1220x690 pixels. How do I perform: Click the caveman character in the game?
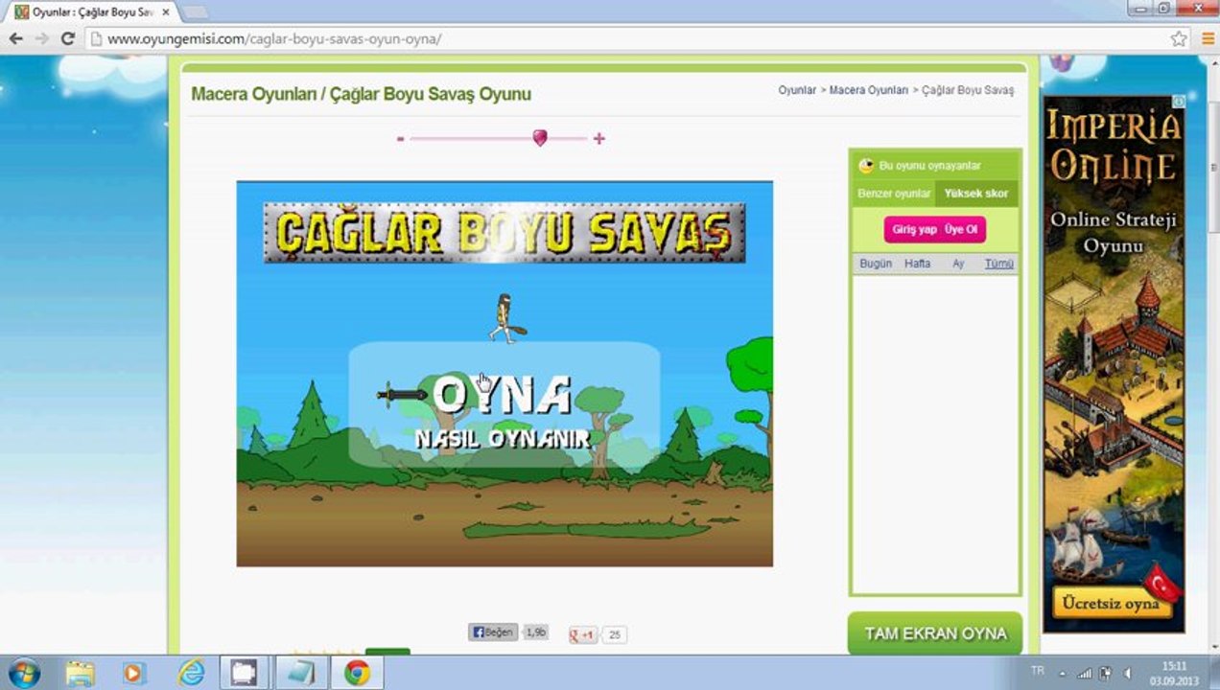pos(506,318)
